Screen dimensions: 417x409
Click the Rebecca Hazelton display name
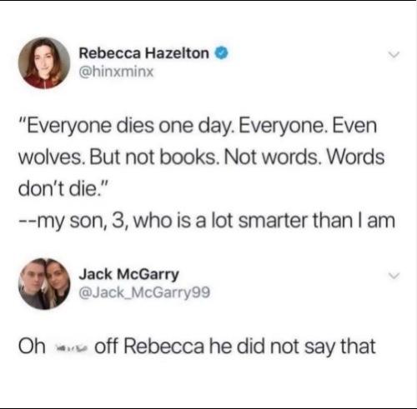pyautogui.click(x=144, y=53)
